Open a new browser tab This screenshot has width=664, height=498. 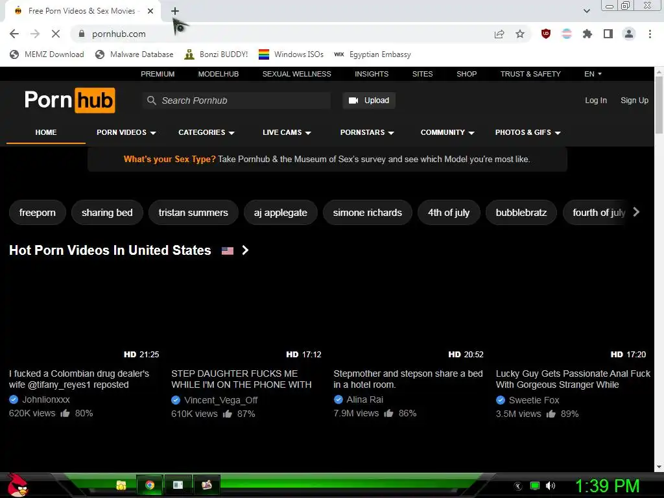click(175, 11)
